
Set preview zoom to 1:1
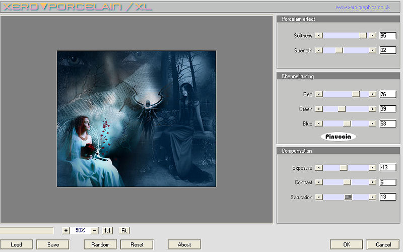(107, 230)
